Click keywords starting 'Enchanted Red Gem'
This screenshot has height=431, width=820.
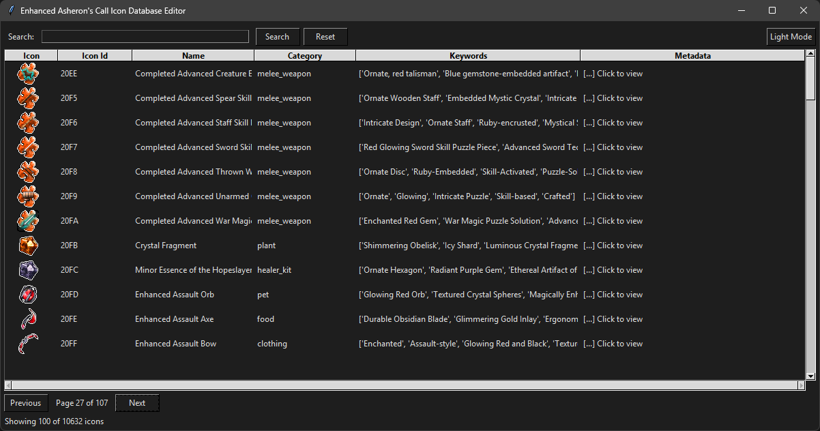point(469,221)
